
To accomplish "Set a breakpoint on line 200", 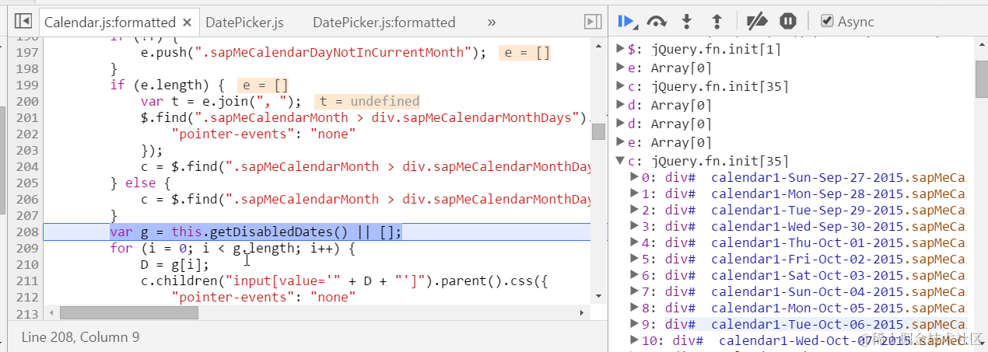I will [x=27, y=101].
